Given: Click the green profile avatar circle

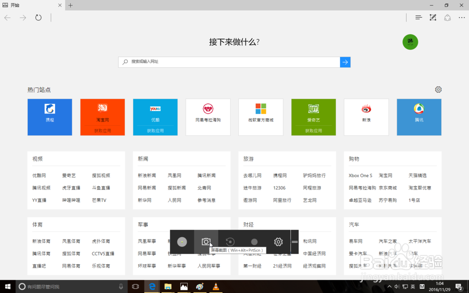Looking at the screenshot, I should coord(410,42).
